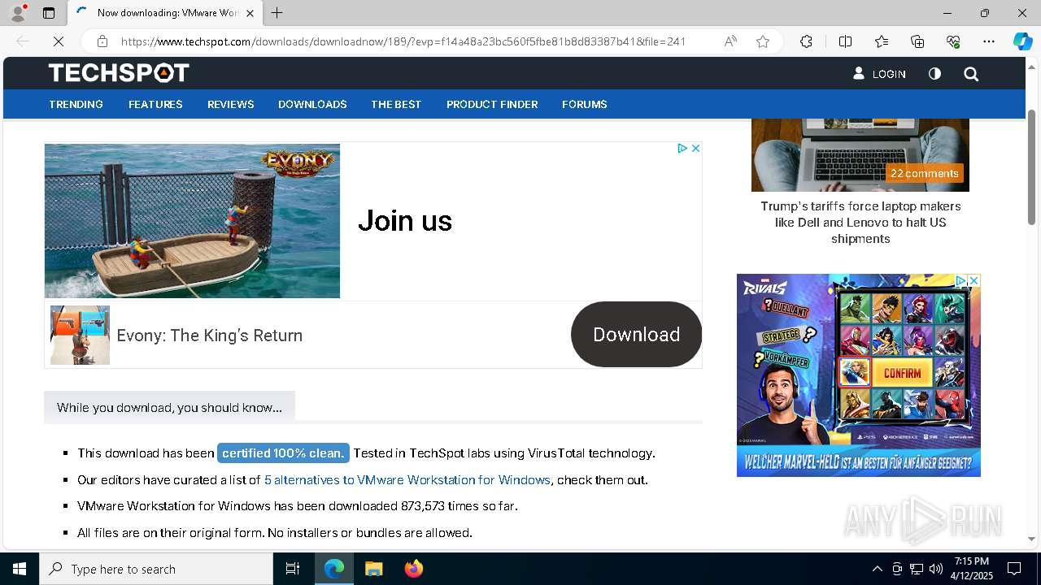Open the network tray icon

pos(917,569)
